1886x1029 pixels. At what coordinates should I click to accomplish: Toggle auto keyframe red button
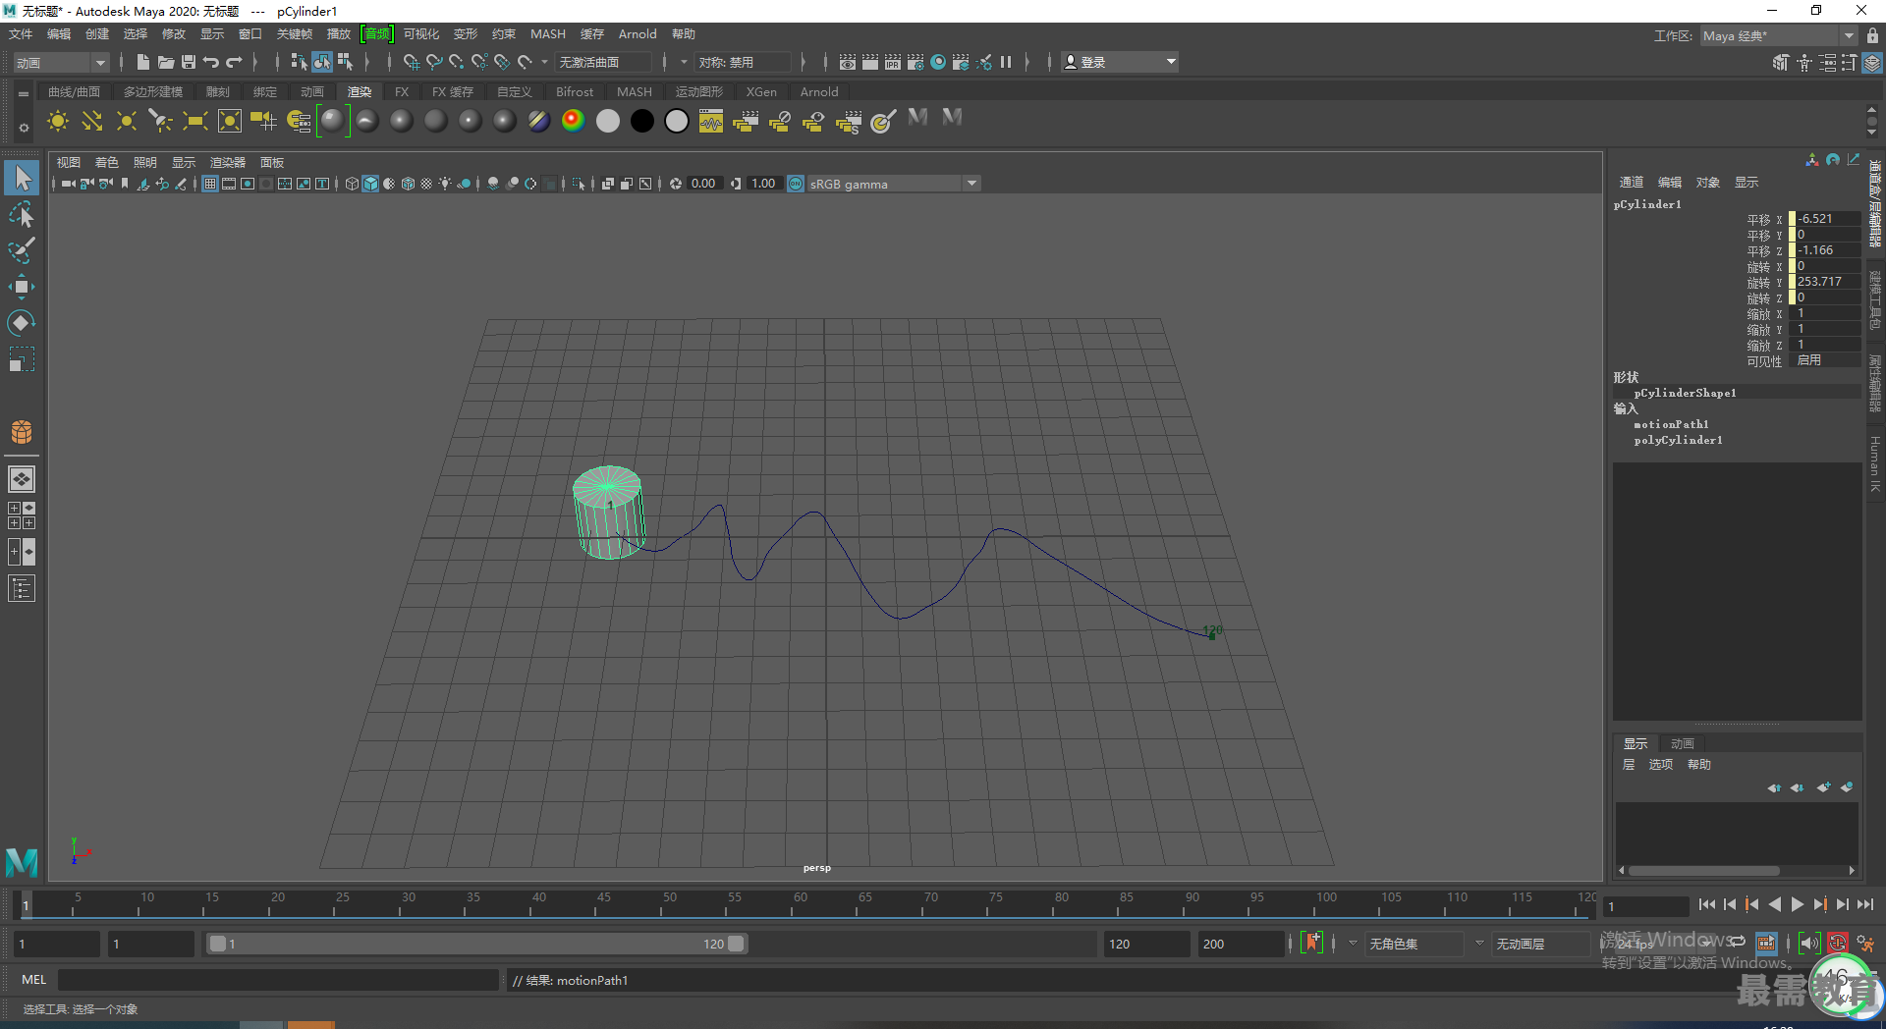tap(1837, 944)
